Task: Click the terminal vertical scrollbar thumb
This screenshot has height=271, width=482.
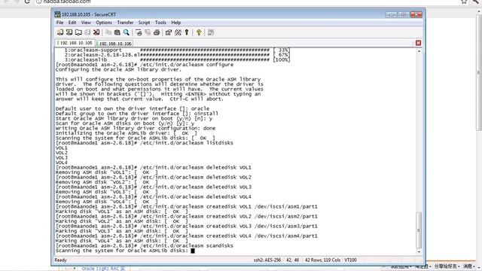Action: [x=419, y=230]
